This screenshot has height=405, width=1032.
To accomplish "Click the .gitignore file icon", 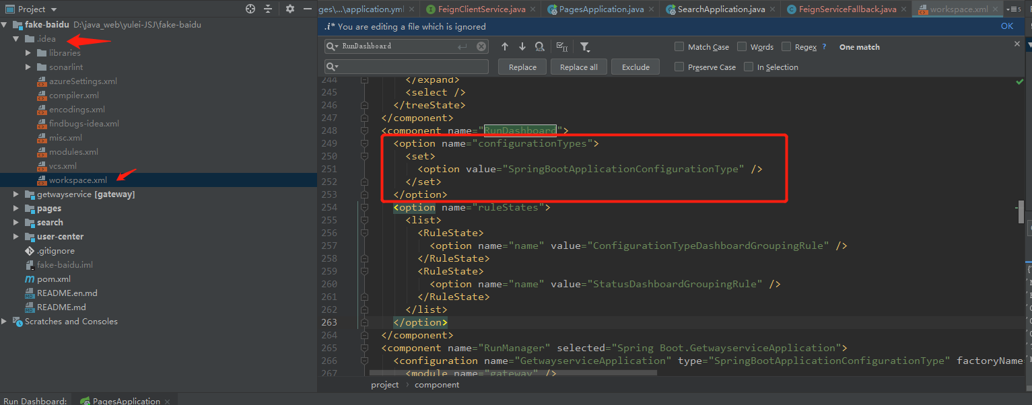I will click(30, 251).
